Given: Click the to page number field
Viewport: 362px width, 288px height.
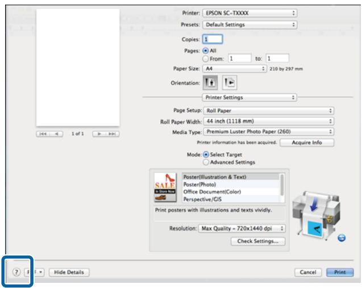Looking at the screenshot, I should pyautogui.click(x=277, y=59).
